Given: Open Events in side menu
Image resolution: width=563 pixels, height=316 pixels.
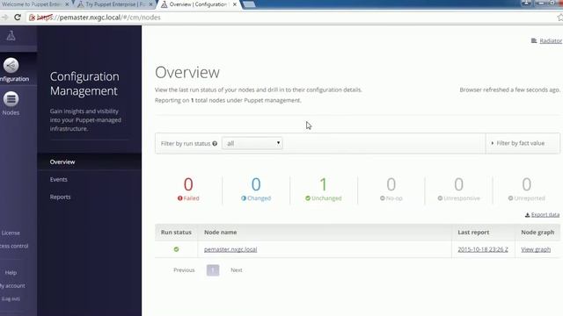Looking at the screenshot, I should (59, 179).
